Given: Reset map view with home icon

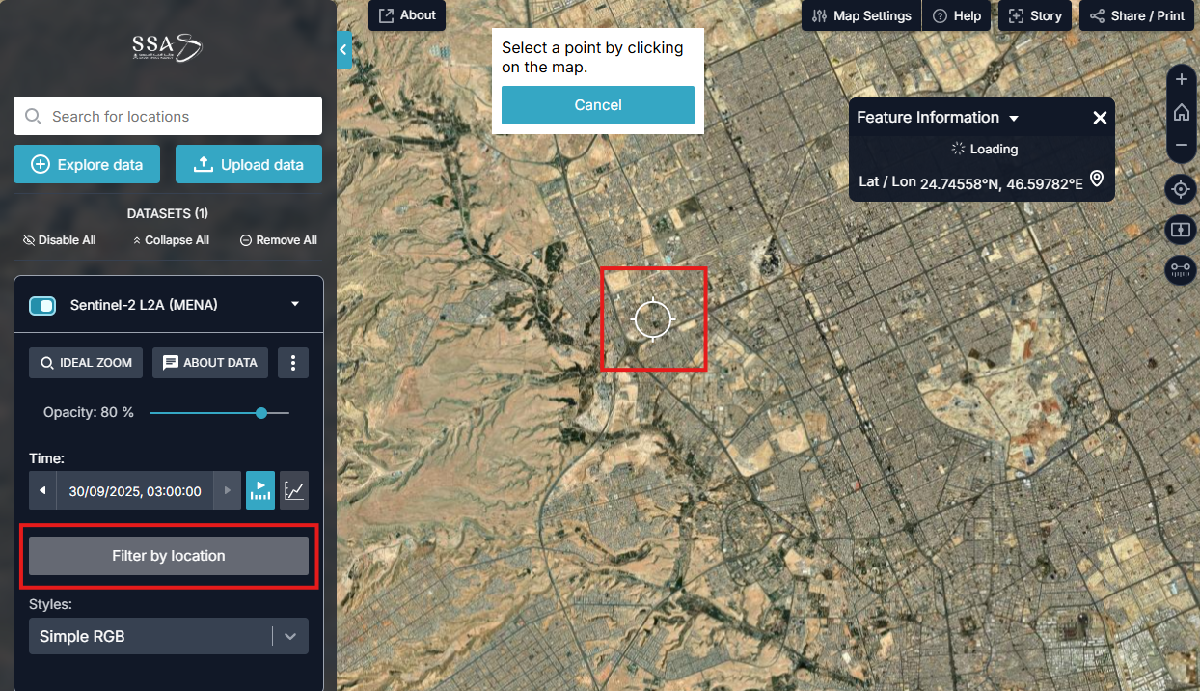Looking at the screenshot, I should [1181, 113].
